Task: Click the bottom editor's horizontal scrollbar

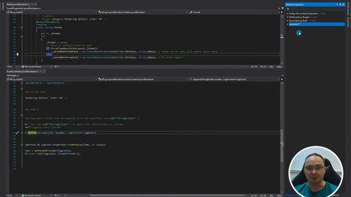Action: pos(167,195)
